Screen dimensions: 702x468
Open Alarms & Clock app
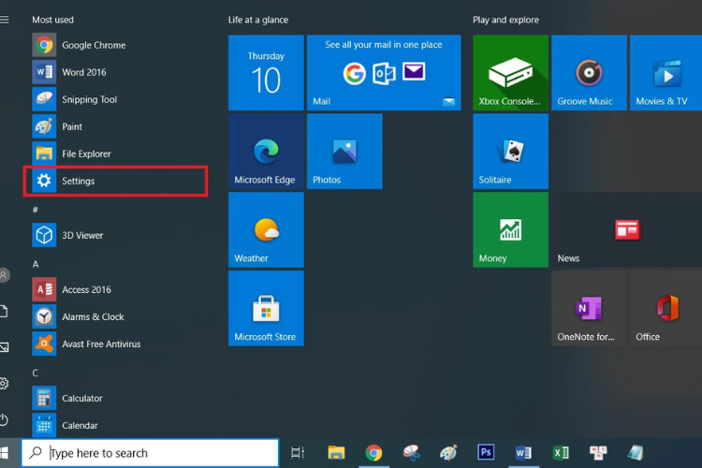click(x=115, y=316)
